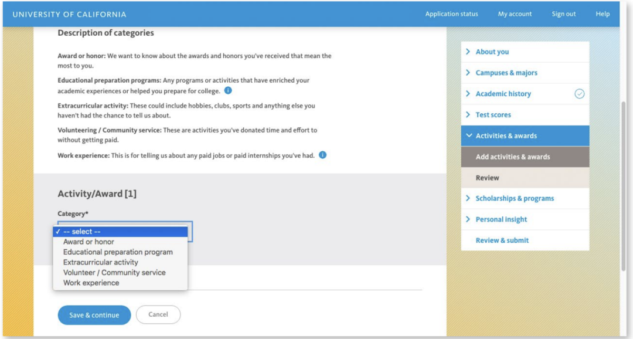Choose '-- select --' in Category dropdown

coord(120,232)
